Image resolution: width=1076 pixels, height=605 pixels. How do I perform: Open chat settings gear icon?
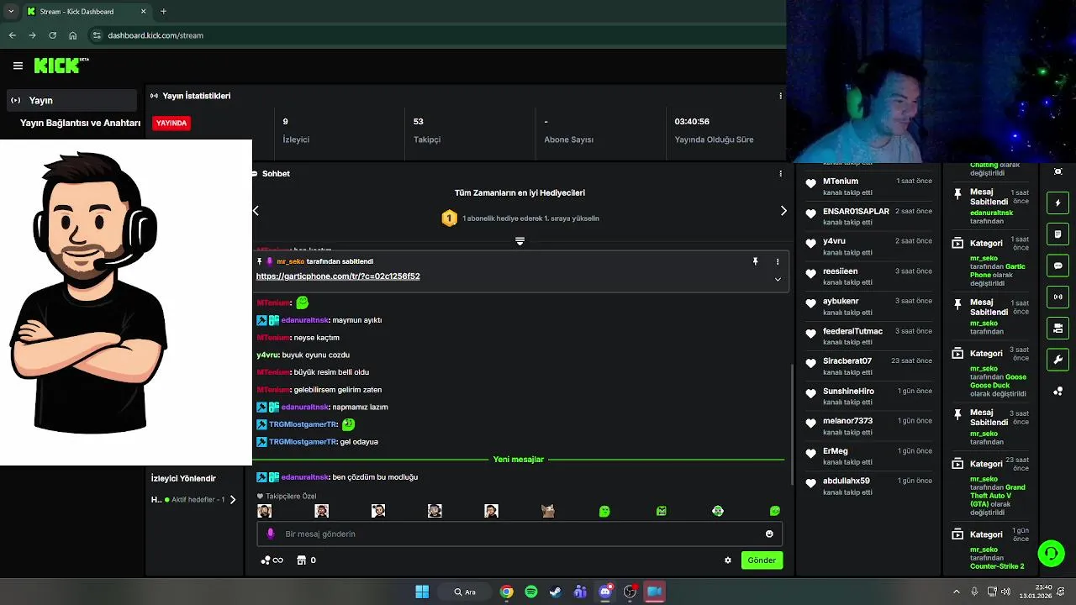click(728, 560)
